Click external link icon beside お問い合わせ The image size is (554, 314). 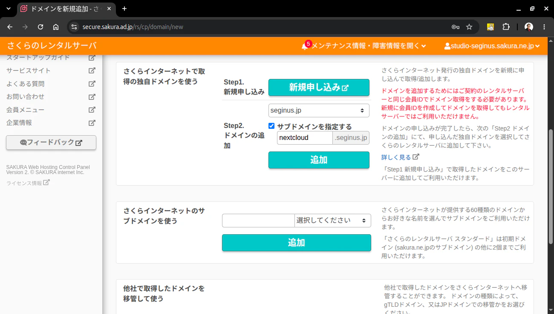tap(92, 97)
